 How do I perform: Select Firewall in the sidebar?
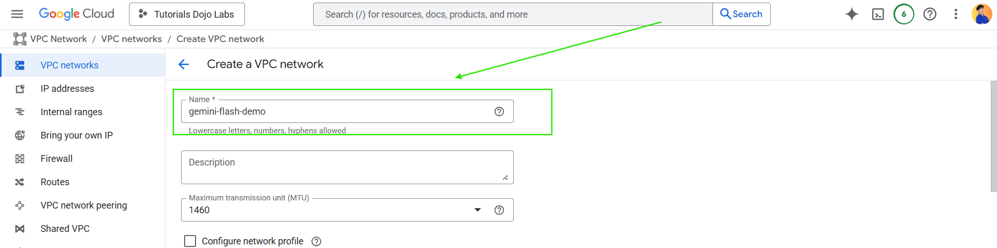pyautogui.click(x=56, y=159)
